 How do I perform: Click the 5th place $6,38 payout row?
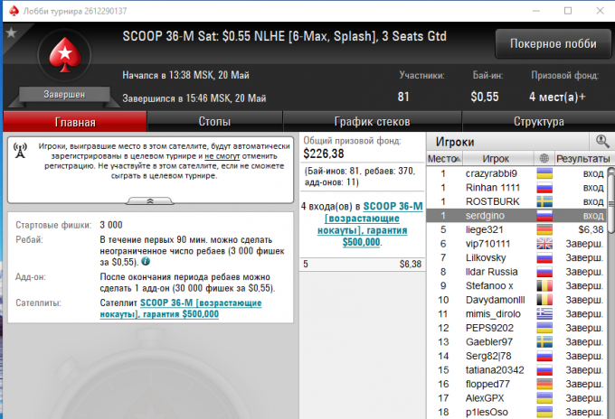[362, 265]
